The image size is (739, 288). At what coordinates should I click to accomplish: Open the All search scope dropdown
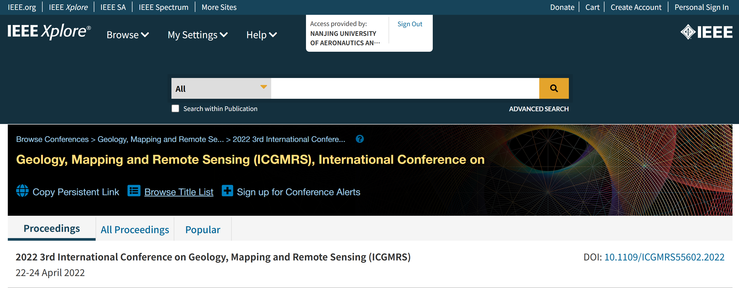[x=221, y=88]
